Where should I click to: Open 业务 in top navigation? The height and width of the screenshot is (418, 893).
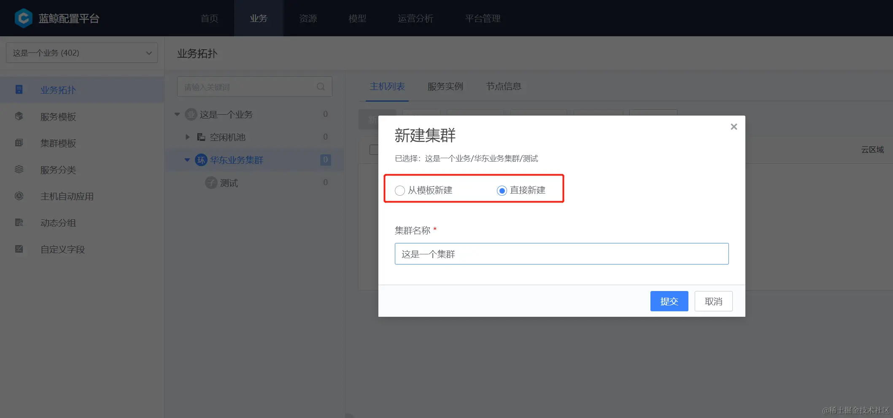point(259,18)
